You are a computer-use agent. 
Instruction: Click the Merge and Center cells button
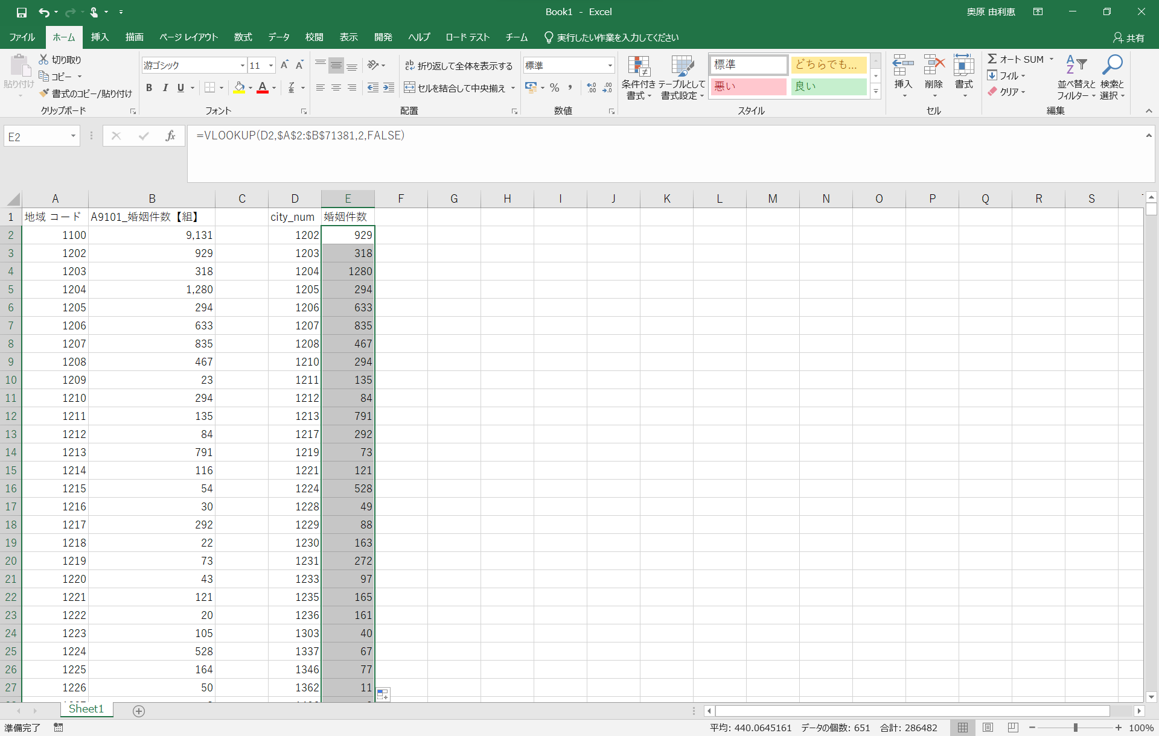[x=455, y=88]
